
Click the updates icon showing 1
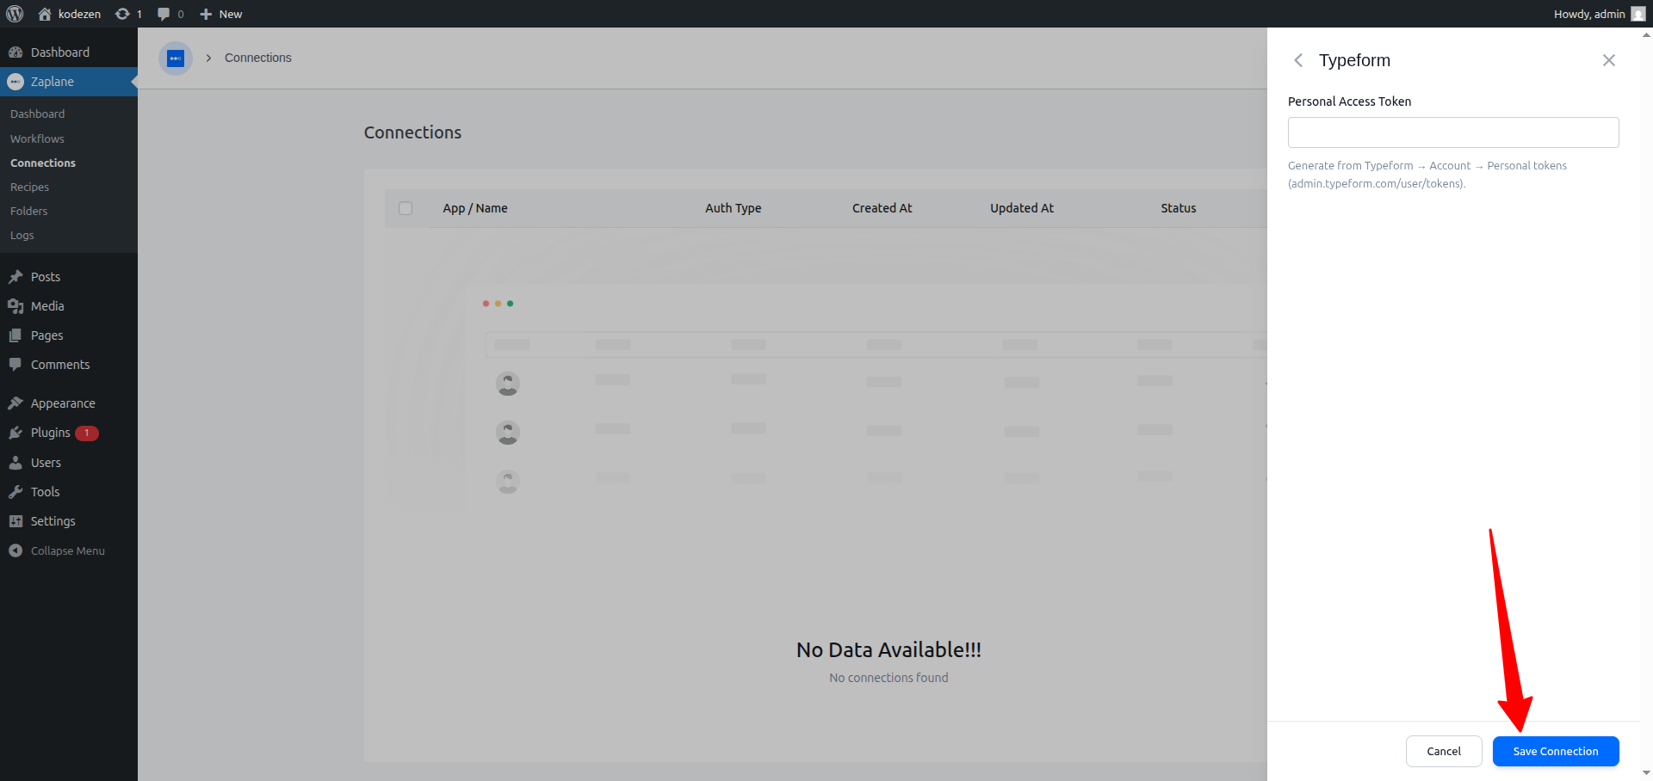[128, 14]
